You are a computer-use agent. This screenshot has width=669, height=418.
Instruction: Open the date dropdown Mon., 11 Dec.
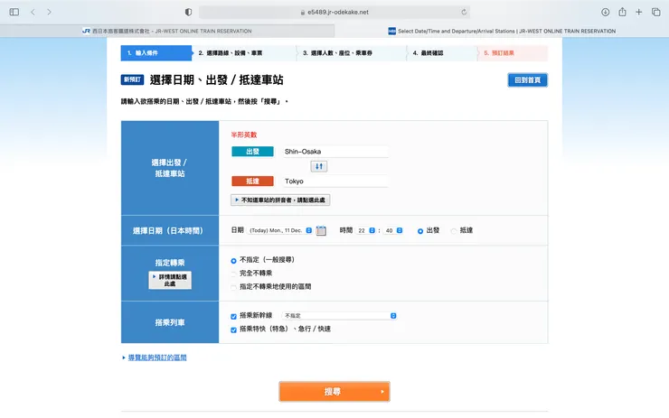[280, 230]
